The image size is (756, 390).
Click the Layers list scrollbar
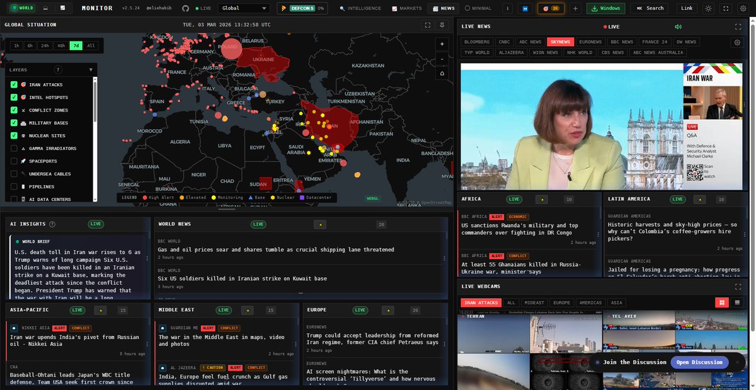coord(95,101)
